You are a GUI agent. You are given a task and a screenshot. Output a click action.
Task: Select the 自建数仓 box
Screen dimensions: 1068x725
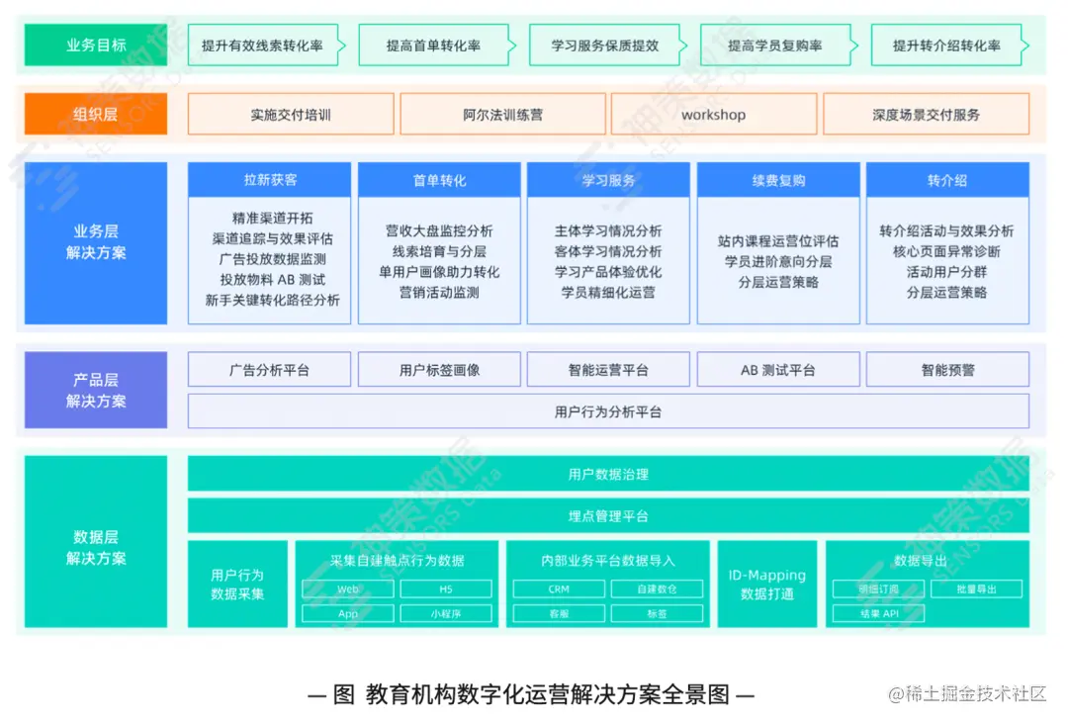658,589
